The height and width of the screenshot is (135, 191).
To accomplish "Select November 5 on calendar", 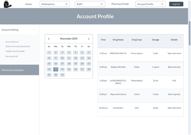I will click(76, 52).
